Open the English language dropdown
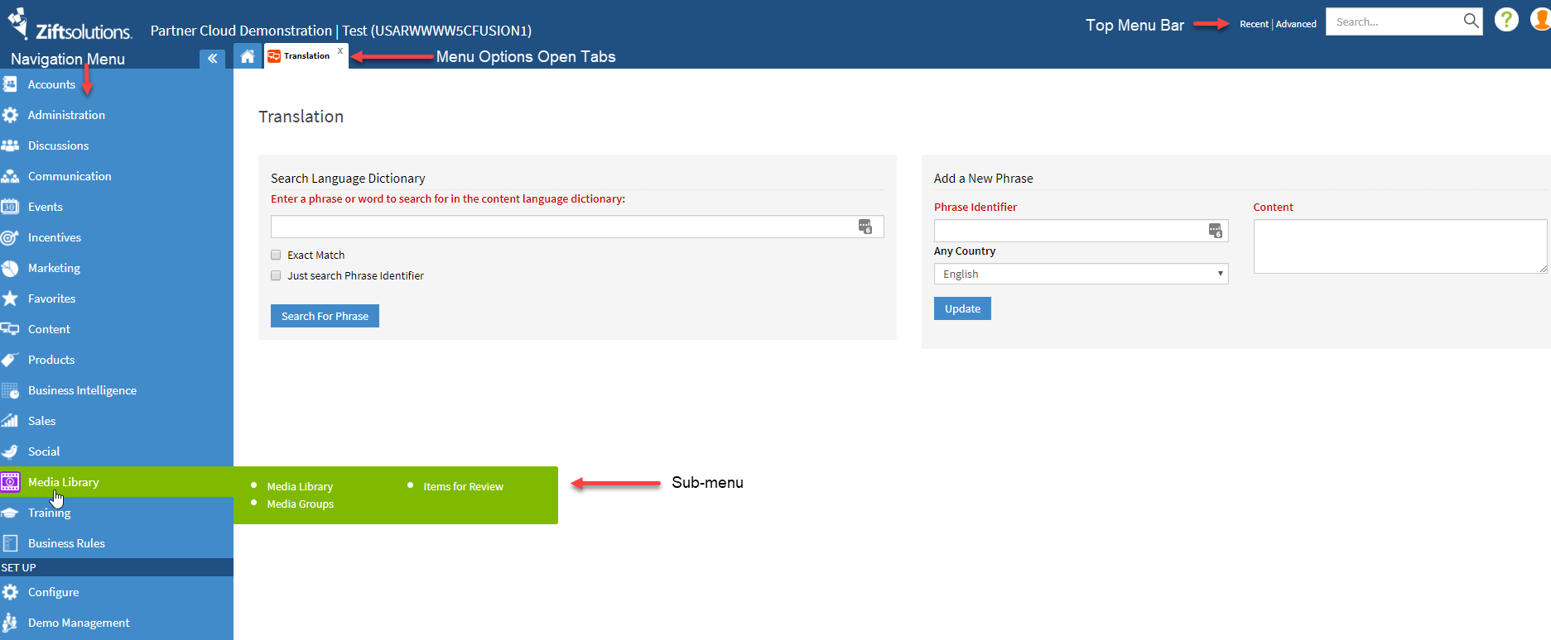1551x640 pixels. 1081,274
